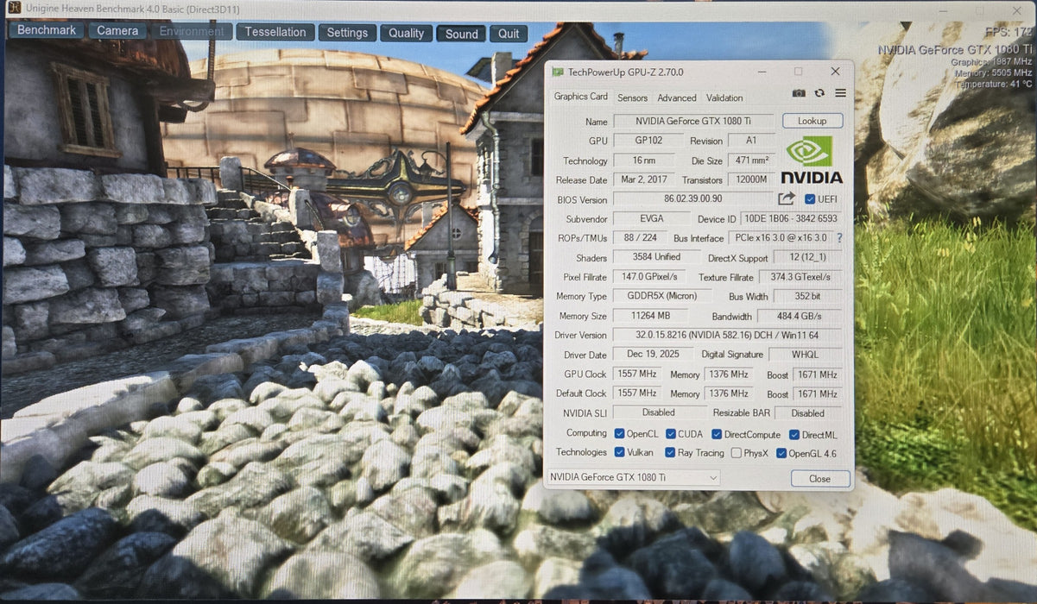Click the greyed Environment menu button
This screenshot has height=604, width=1037.
coord(192,32)
